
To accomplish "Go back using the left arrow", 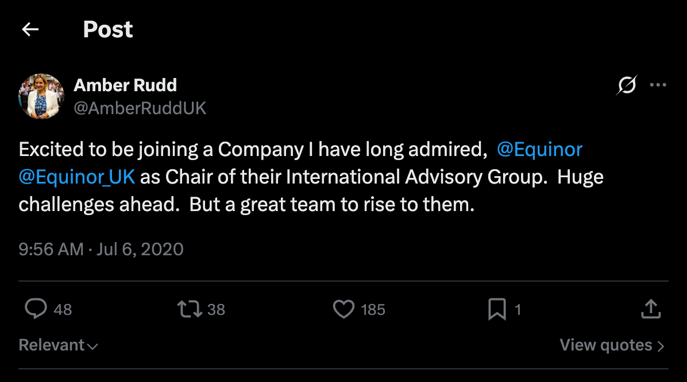I will point(30,30).
